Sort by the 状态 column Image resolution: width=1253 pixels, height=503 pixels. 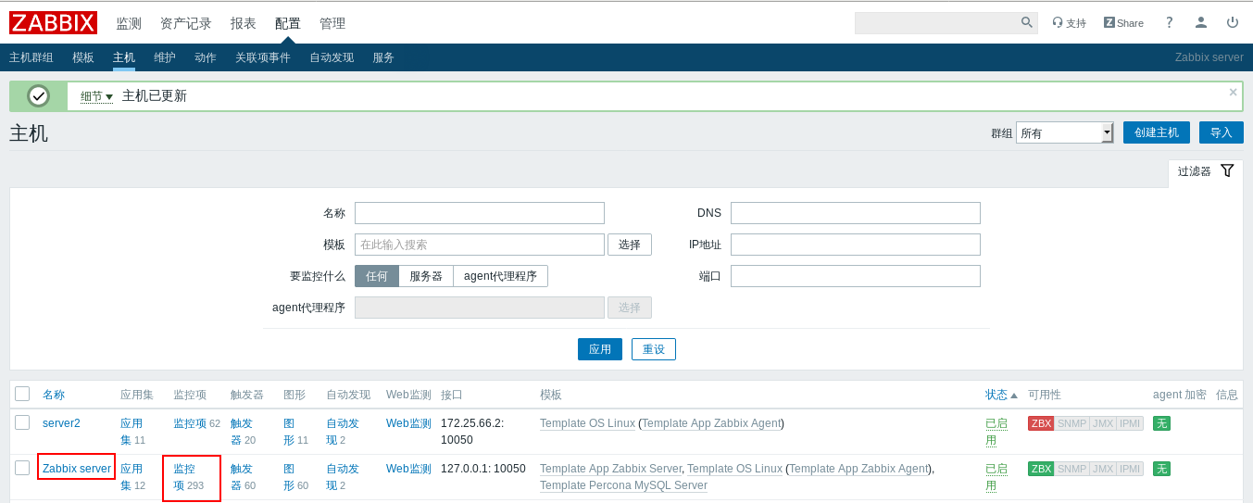(1001, 395)
